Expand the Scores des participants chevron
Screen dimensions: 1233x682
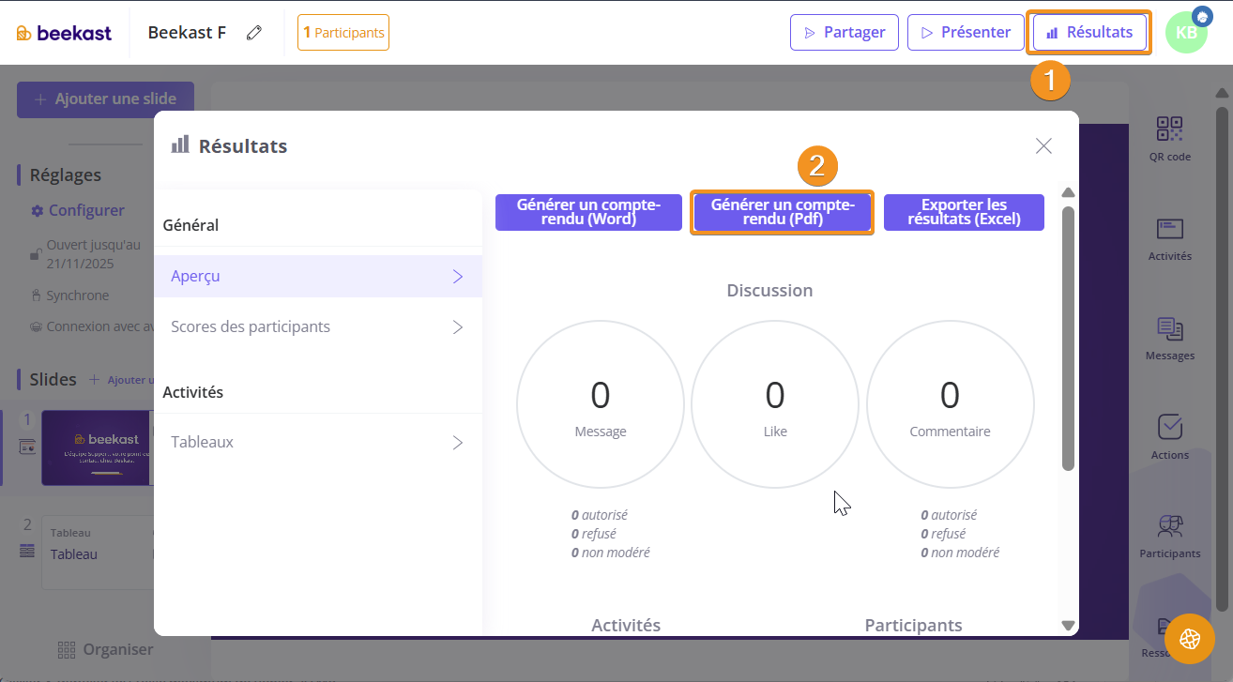(x=458, y=327)
